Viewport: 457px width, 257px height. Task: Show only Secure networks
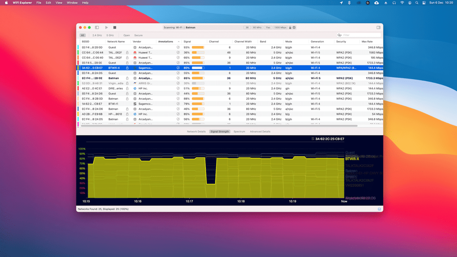(138, 35)
